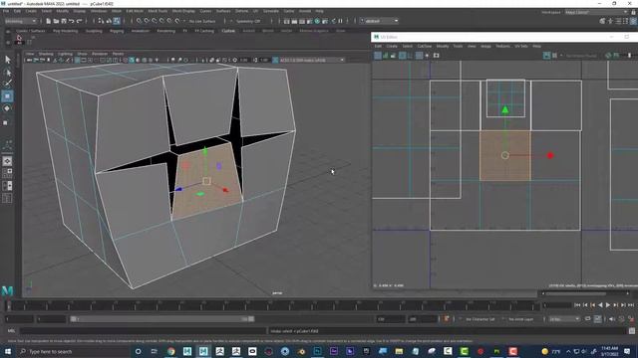Click Go to end of playback range
The height and width of the screenshot is (358, 638).
coord(631,305)
